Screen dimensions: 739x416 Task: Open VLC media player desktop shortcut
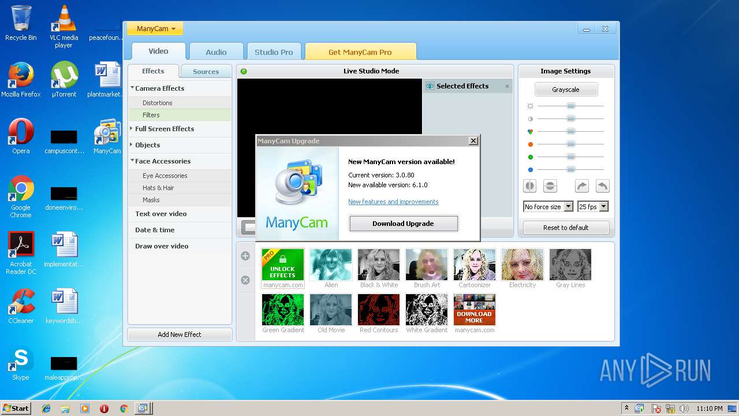64,27
